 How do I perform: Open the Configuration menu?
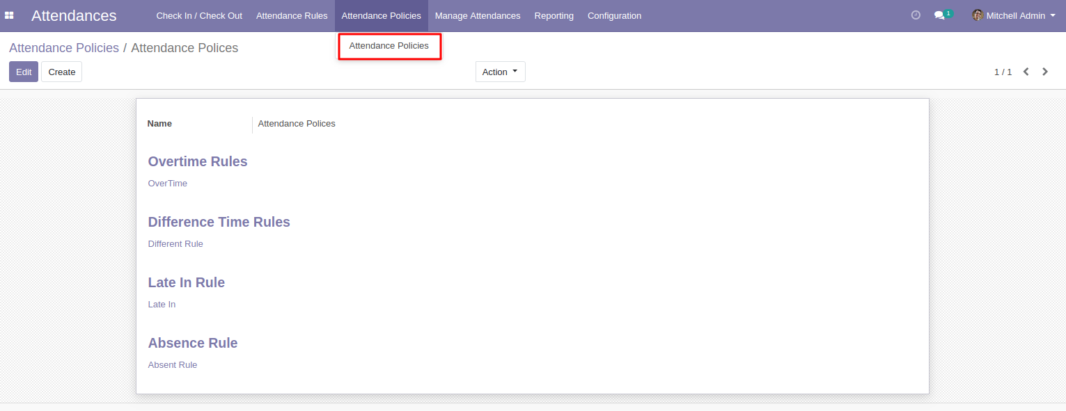coord(614,15)
